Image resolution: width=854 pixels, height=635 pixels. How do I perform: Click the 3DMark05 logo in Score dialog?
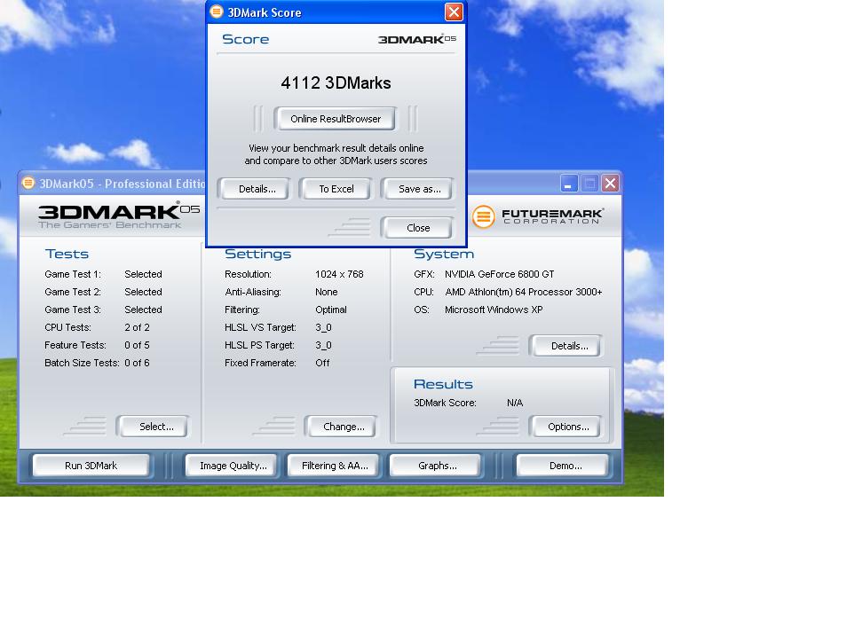point(416,39)
